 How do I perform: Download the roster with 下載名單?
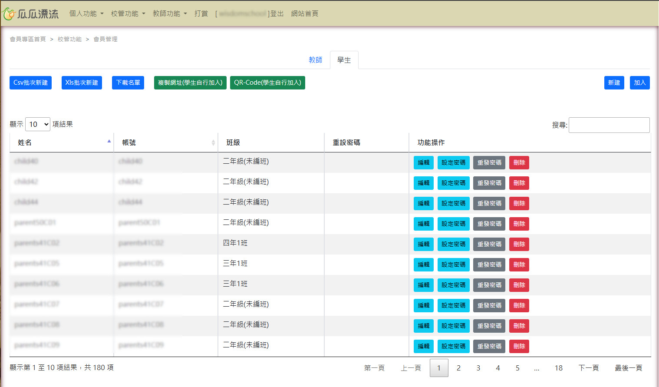[x=128, y=83]
